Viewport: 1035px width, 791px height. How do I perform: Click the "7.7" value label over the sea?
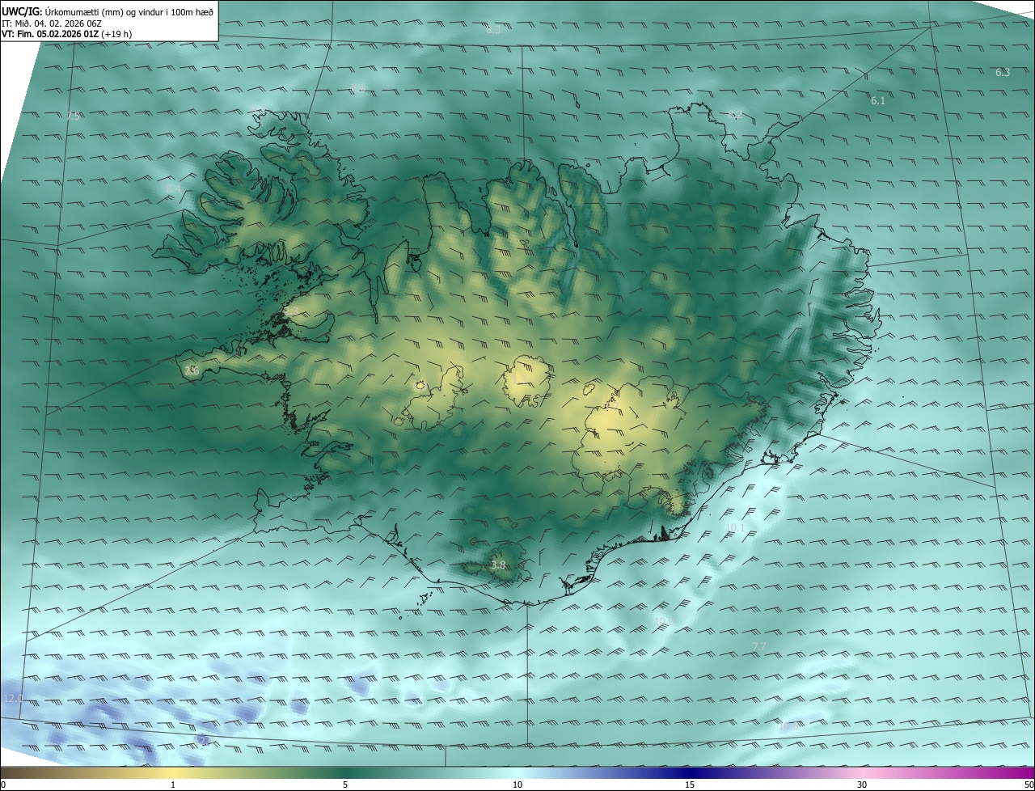coord(758,646)
